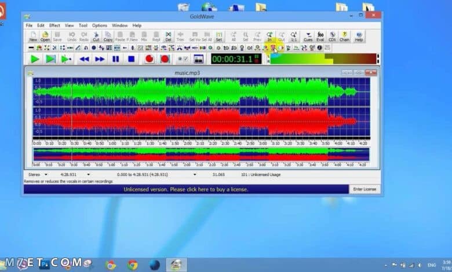The height and width of the screenshot is (272, 452).
Task: Open the Options menu
Action: coord(100,25)
